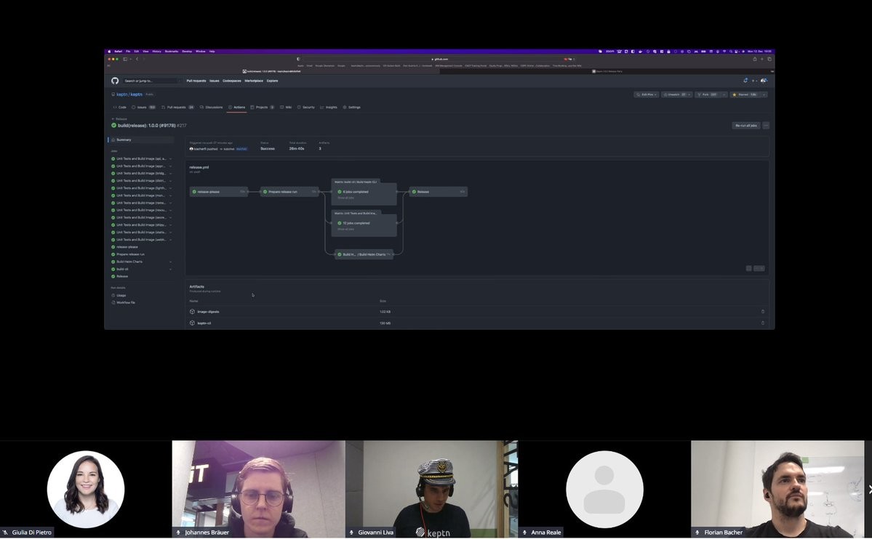
Task: Click the trash icon for image-digests artifact
Action: point(762,312)
